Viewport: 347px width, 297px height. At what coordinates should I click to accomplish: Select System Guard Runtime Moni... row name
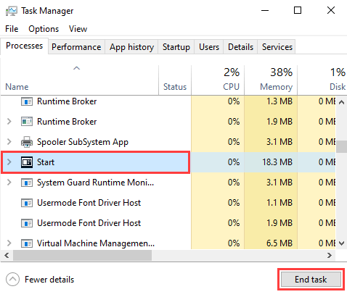click(x=95, y=183)
